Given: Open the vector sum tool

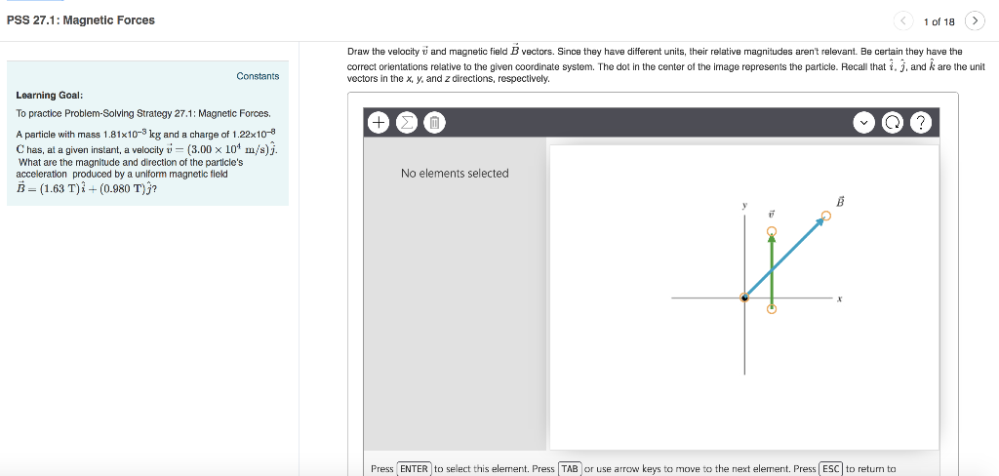Looking at the screenshot, I should (406, 122).
